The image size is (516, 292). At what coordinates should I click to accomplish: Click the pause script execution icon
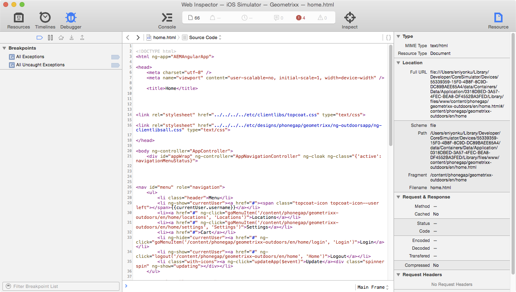pos(50,37)
